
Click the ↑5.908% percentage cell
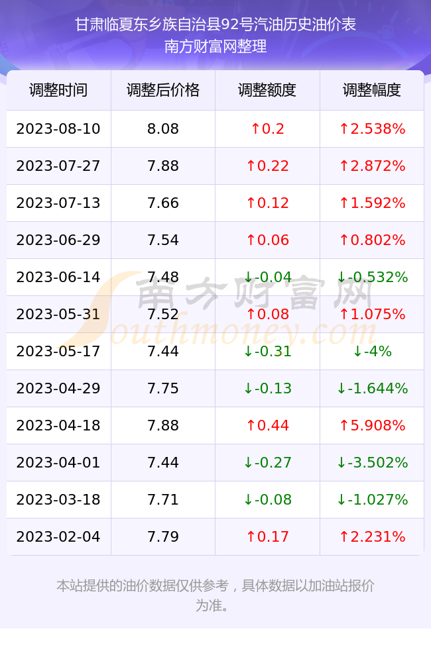click(372, 425)
